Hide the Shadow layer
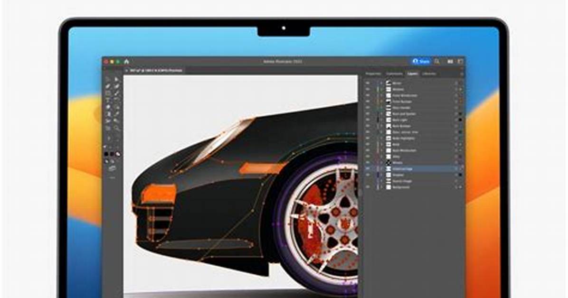The image size is (568, 298). 368,175
